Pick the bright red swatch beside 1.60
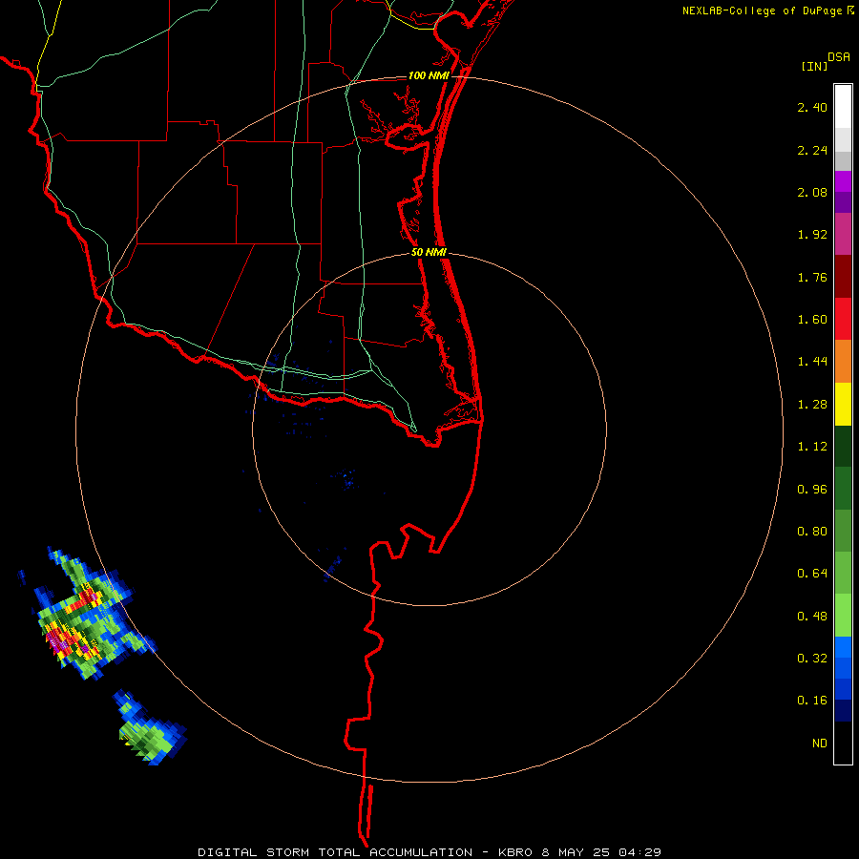The height and width of the screenshot is (859, 859). (x=843, y=319)
